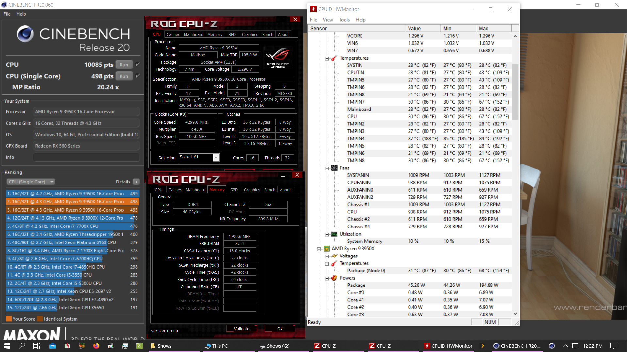The height and width of the screenshot is (352, 627).
Task: Click the Value column header in HWMonitor
Action: click(x=423, y=28)
